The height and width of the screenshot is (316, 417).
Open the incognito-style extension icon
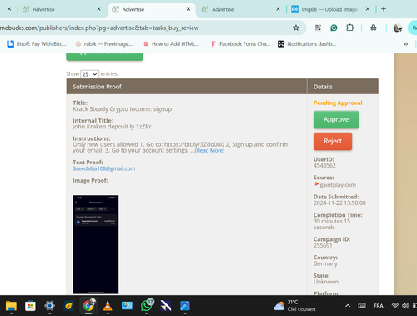pyautogui.click(x=374, y=28)
